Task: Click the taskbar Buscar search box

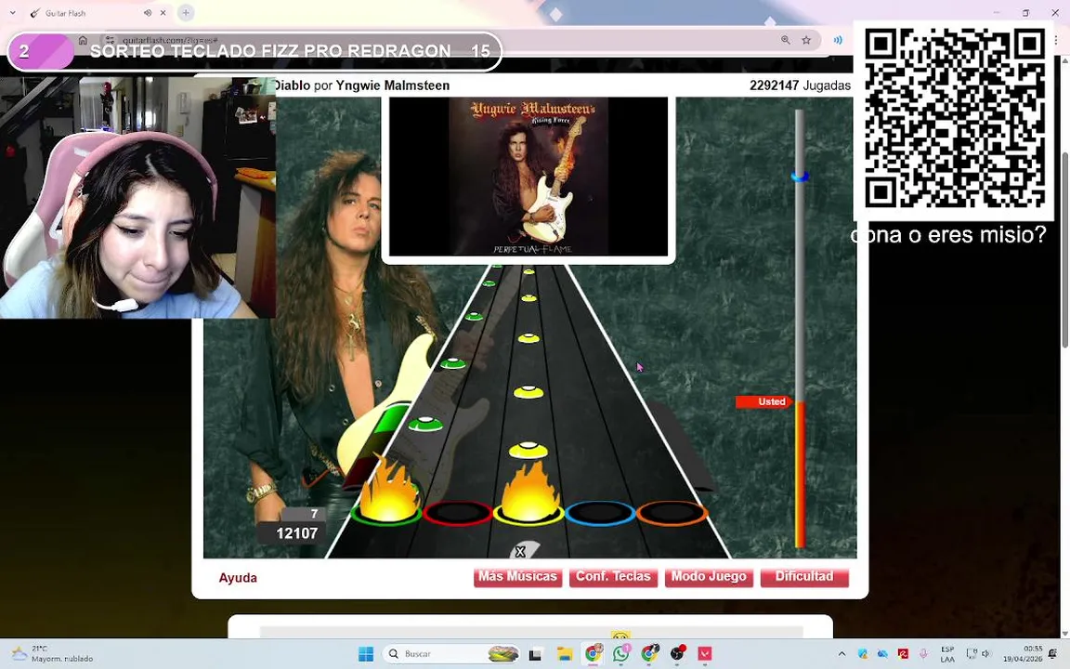Action: coord(450,654)
